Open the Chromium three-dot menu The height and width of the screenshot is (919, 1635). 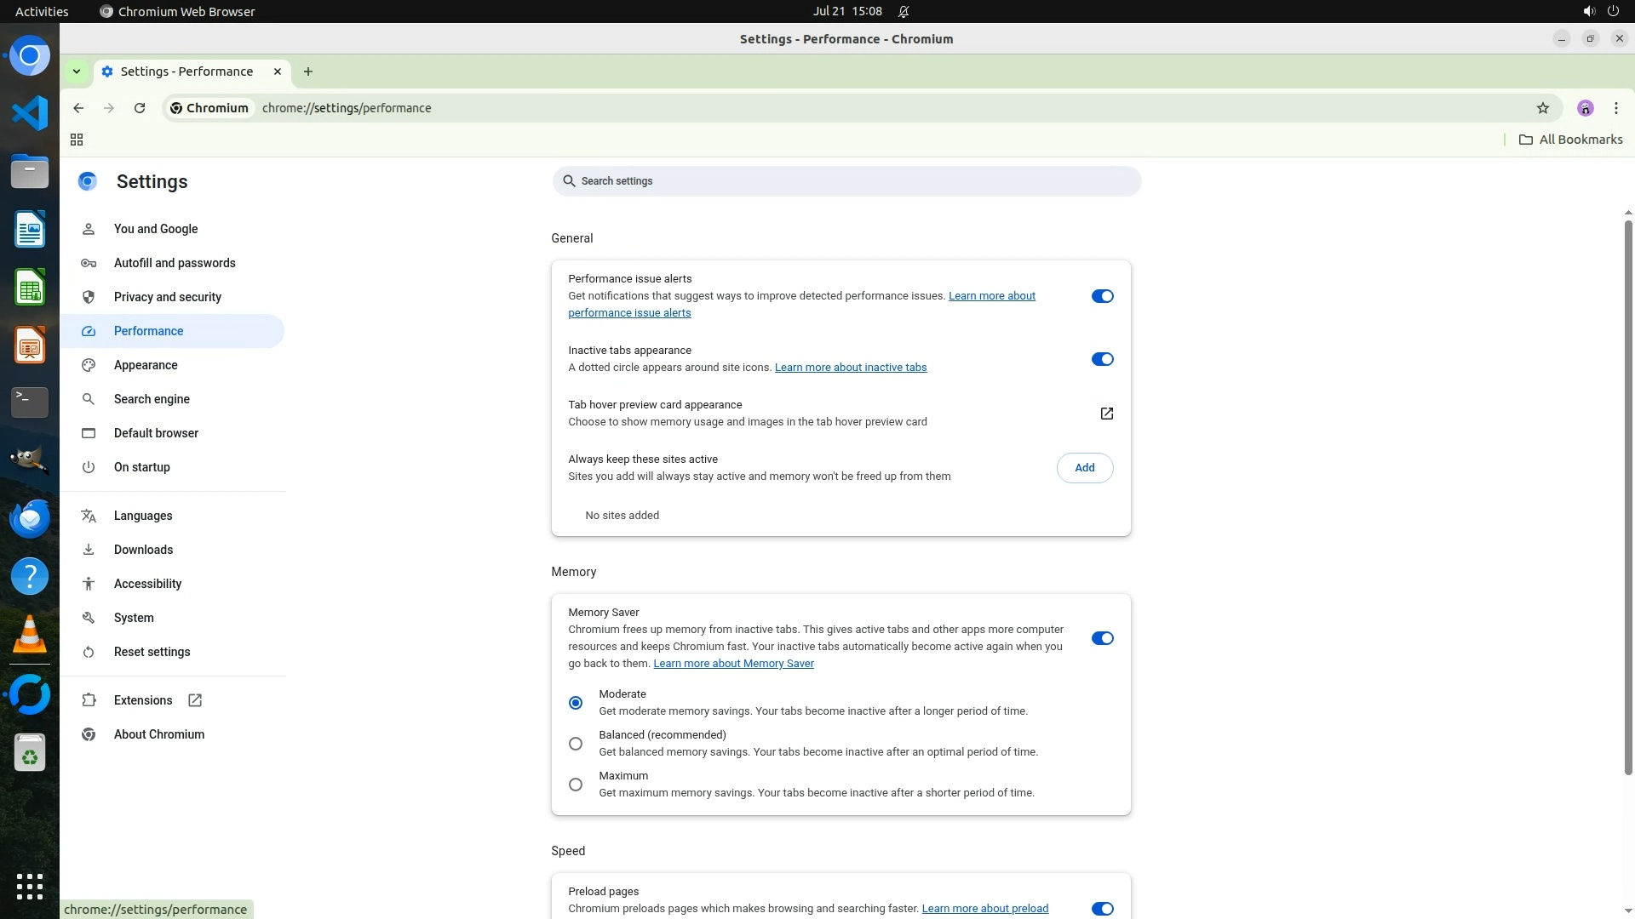[1615, 108]
